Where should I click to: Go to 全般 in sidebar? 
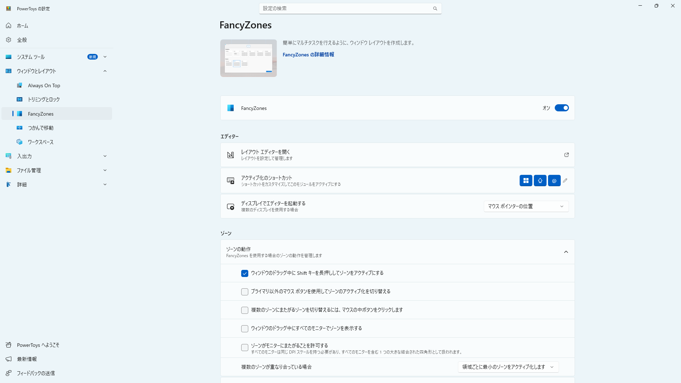pos(57,40)
